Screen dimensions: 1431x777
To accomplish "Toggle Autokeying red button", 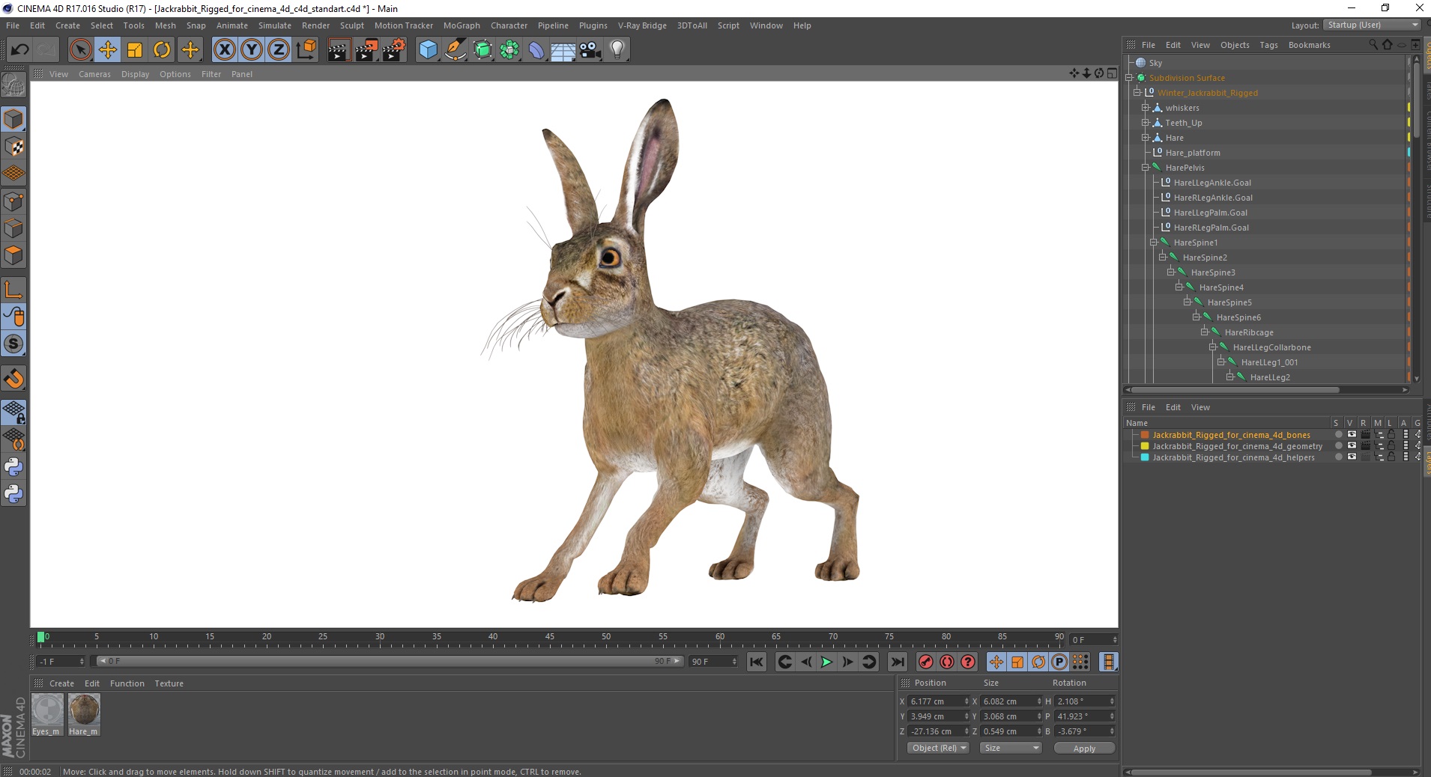I will (947, 662).
